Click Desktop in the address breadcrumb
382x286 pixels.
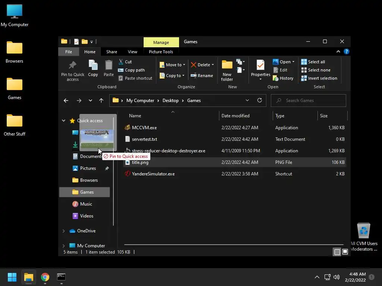click(170, 101)
